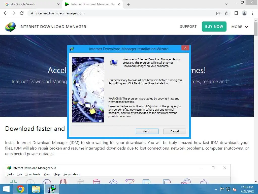Viewport: 258px width, 194px height.
Task: Click the muted volume tray icon
Action: [234, 189]
